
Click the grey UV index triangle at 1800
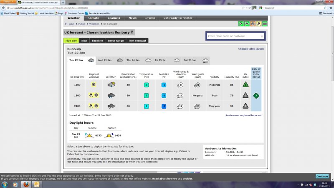[x=245, y=95]
